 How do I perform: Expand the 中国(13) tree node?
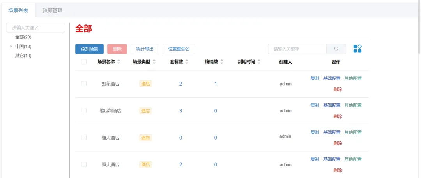point(11,47)
